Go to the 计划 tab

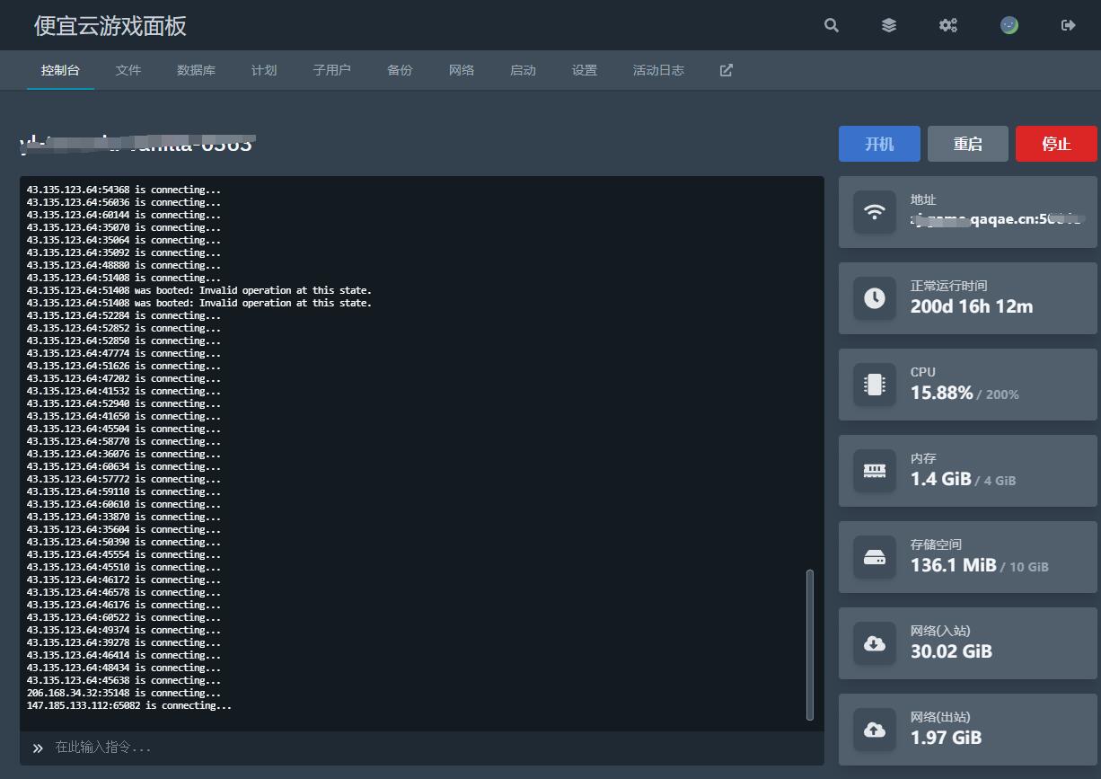click(x=264, y=70)
